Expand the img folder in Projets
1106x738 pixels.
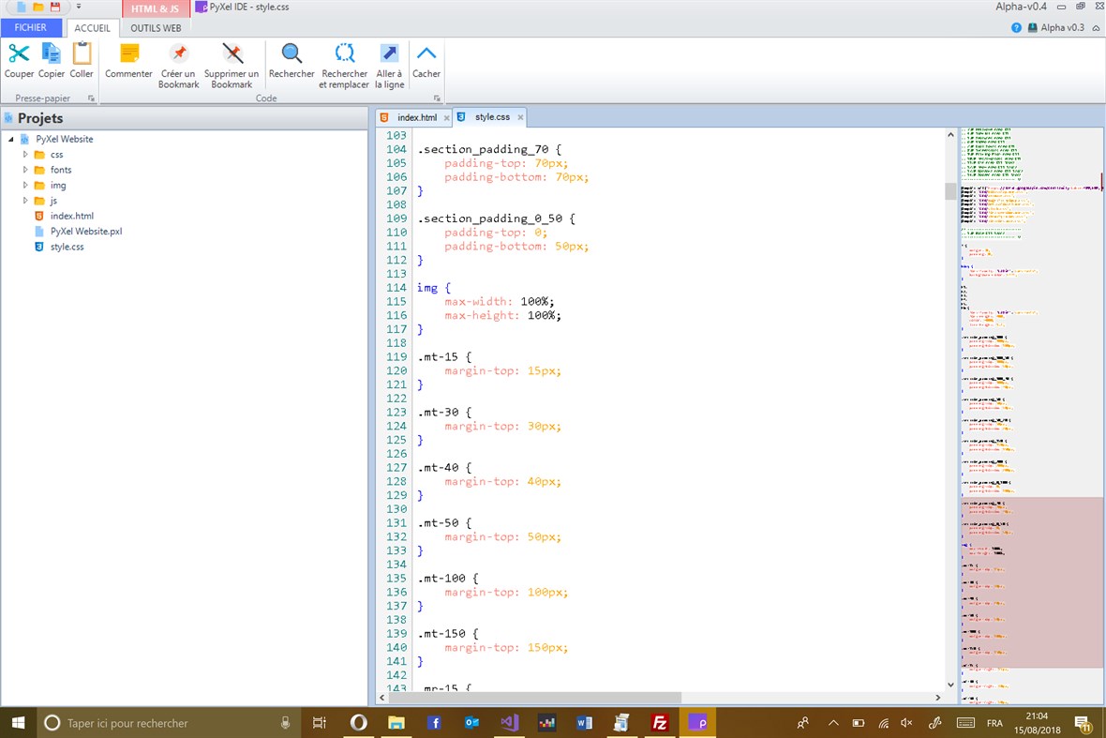[x=25, y=185]
